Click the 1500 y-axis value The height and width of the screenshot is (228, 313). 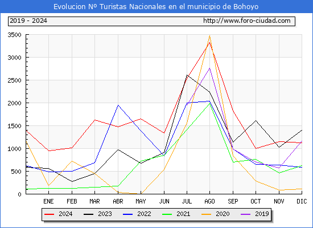[14, 126]
